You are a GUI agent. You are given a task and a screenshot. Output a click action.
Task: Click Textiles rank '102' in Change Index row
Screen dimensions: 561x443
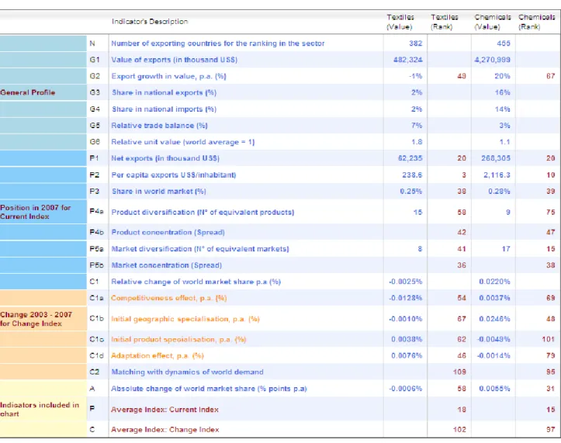point(459,430)
